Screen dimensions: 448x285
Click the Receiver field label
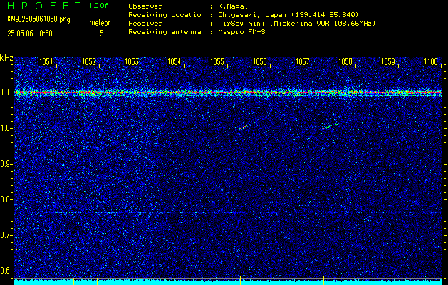pyautogui.click(x=145, y=23)
